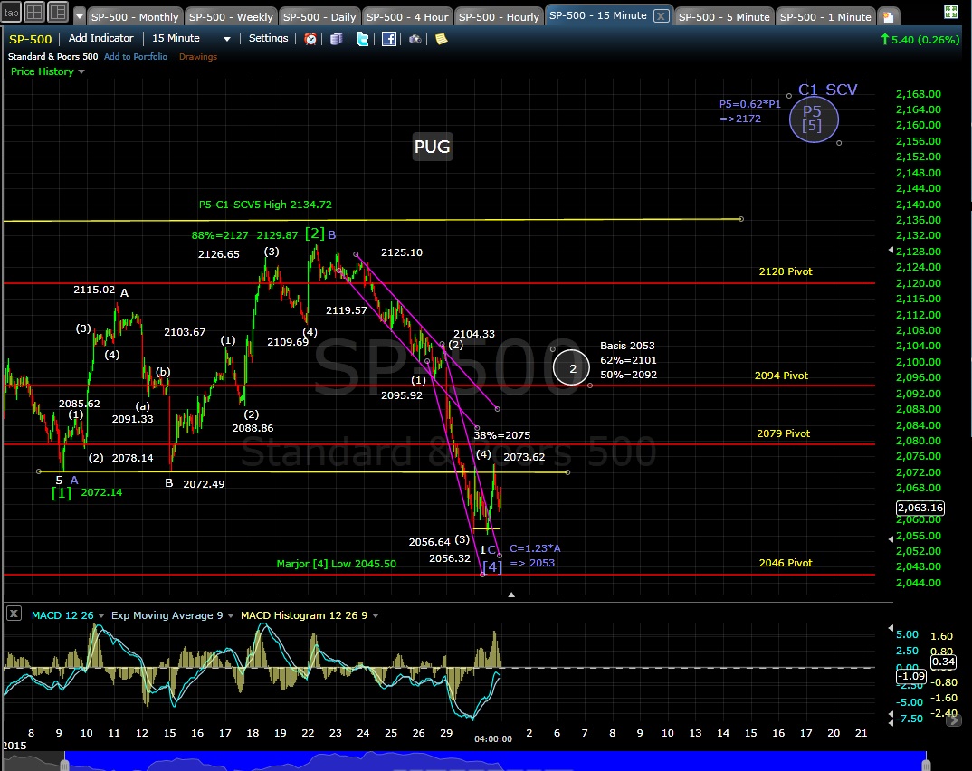
Task: Click the 04:00:00 time marker
Action: 493,738
